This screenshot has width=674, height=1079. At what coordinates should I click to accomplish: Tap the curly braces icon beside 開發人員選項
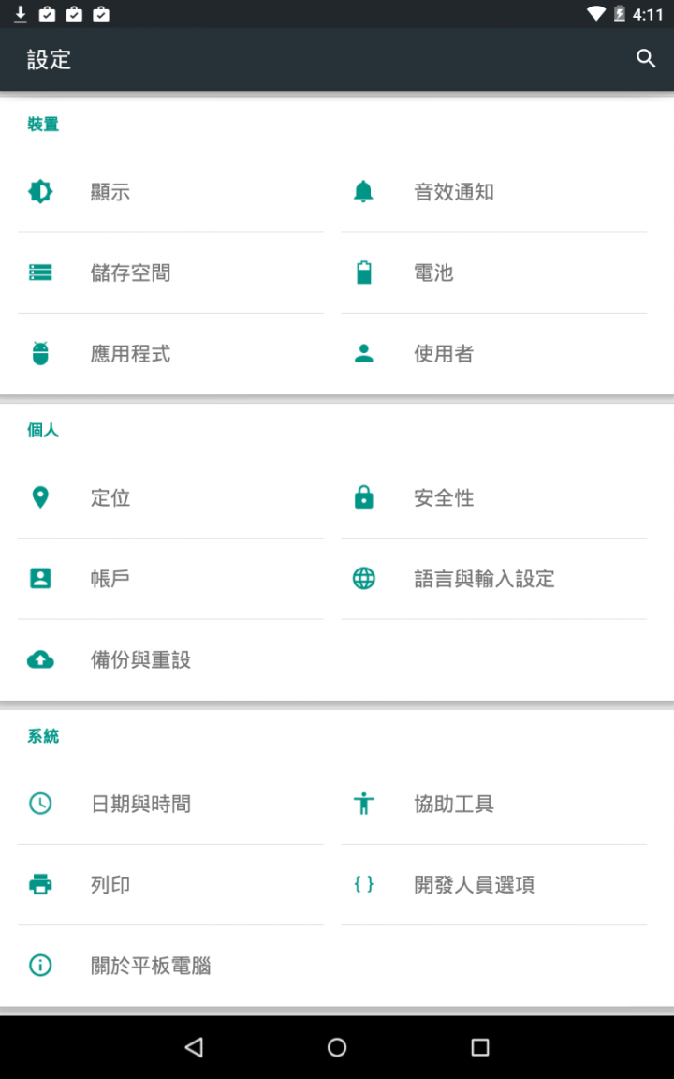point(364,884)
